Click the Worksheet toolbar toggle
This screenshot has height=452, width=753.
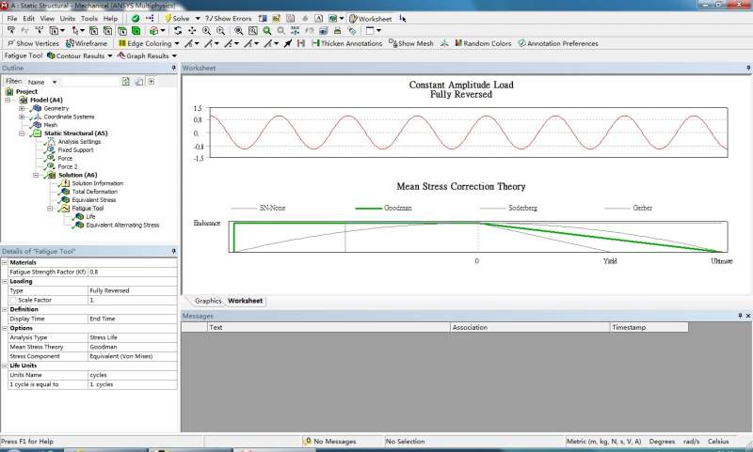click(370, 18)
